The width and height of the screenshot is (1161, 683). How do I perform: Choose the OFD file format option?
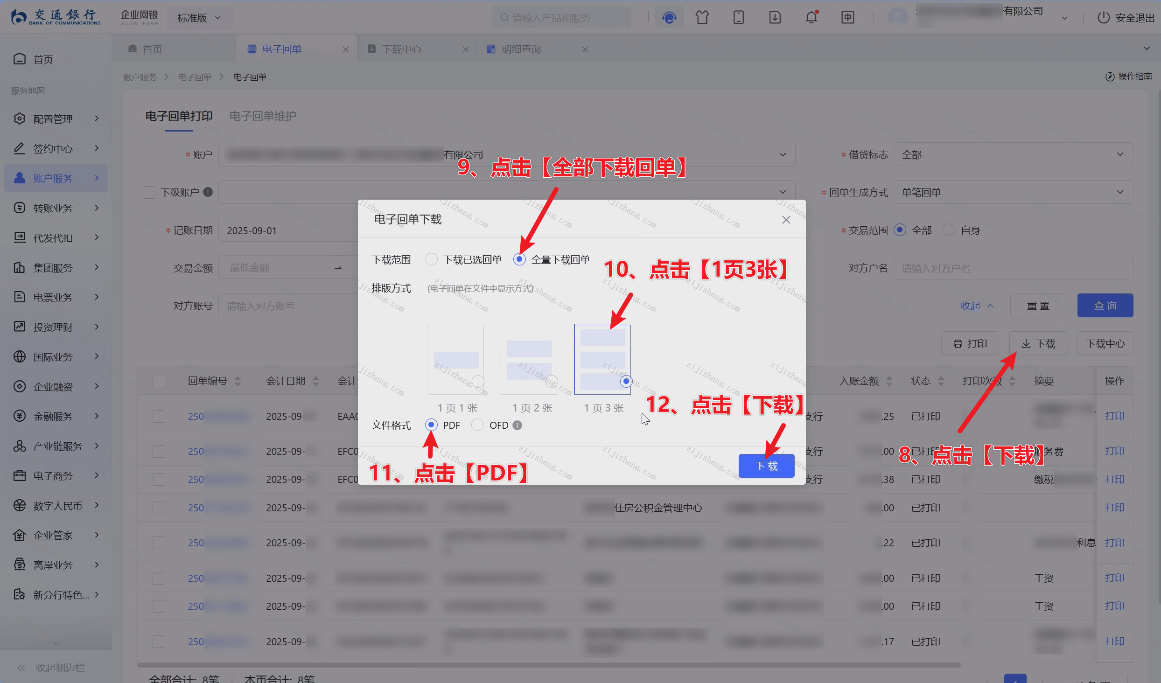tap(477, 425)
